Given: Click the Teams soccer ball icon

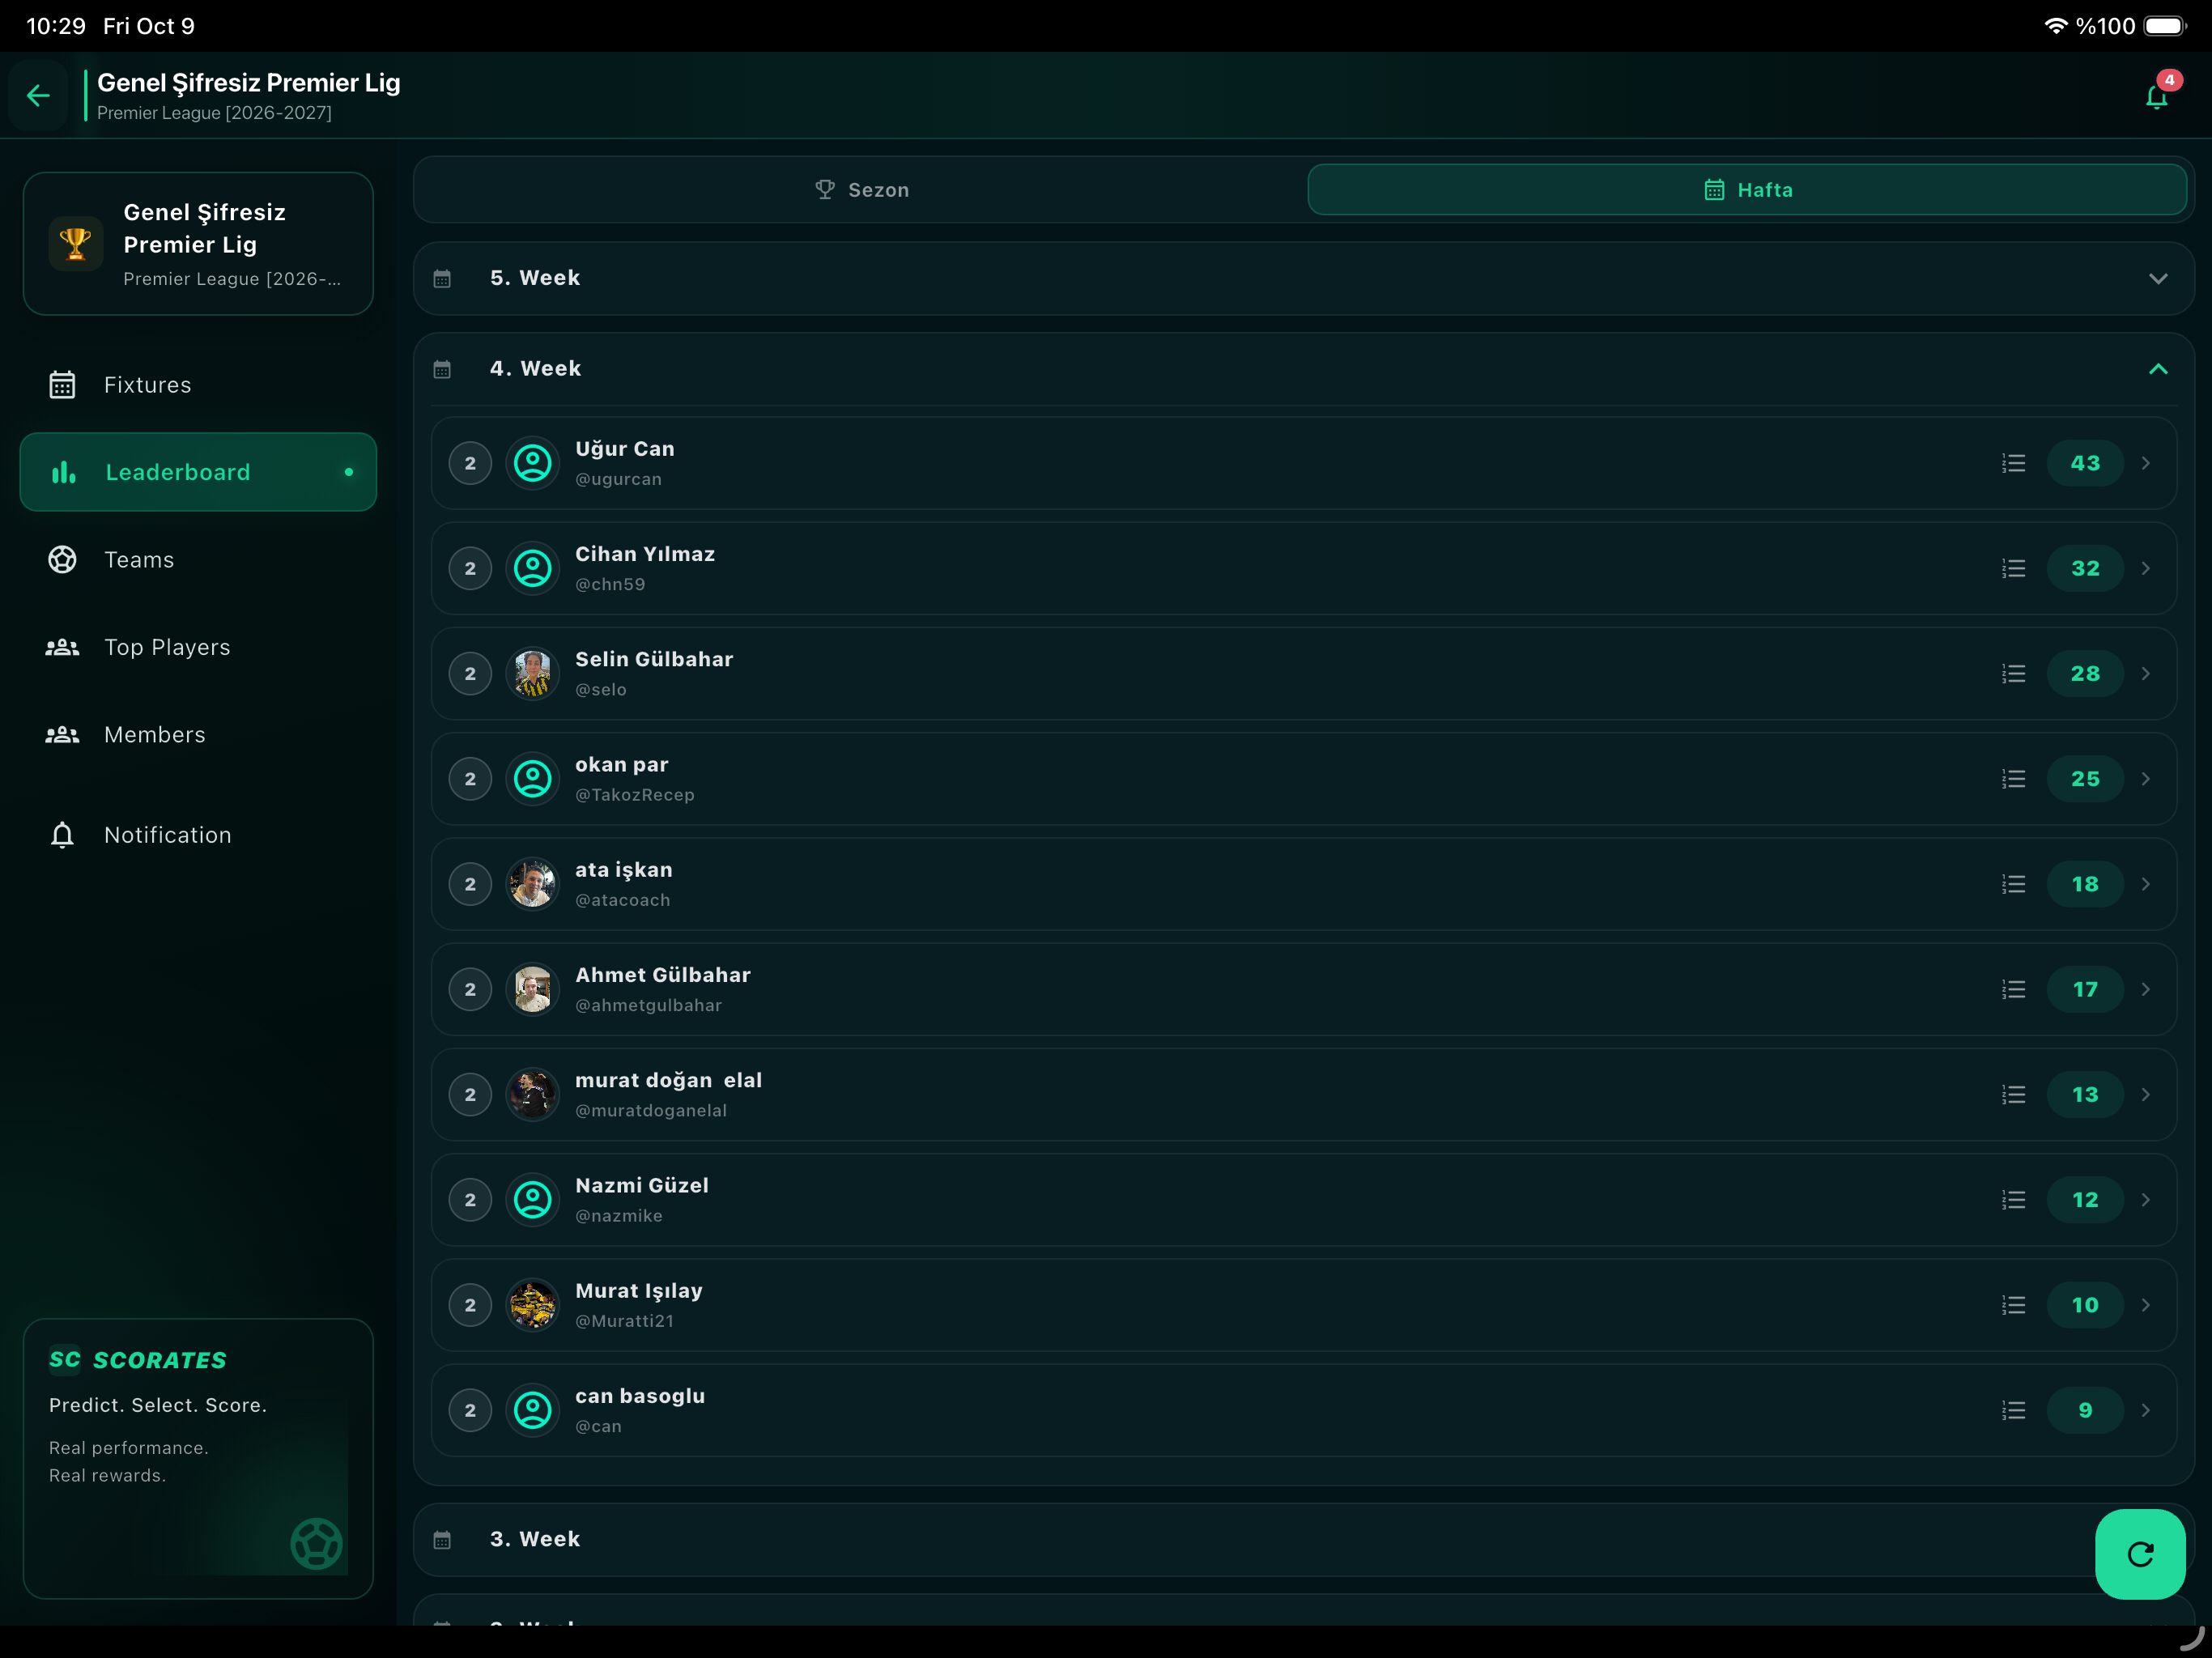Looking at the screenshot, I should tap(62, 560).
